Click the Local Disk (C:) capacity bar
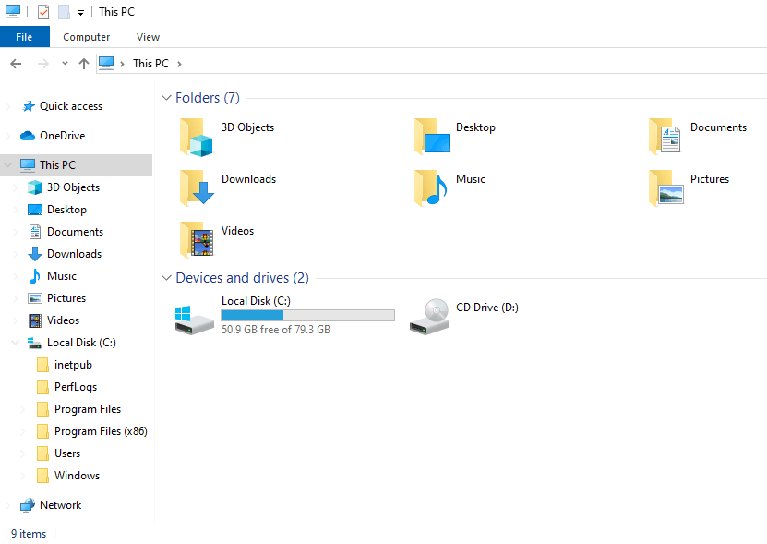767x544 pixels. pos(307,314)
